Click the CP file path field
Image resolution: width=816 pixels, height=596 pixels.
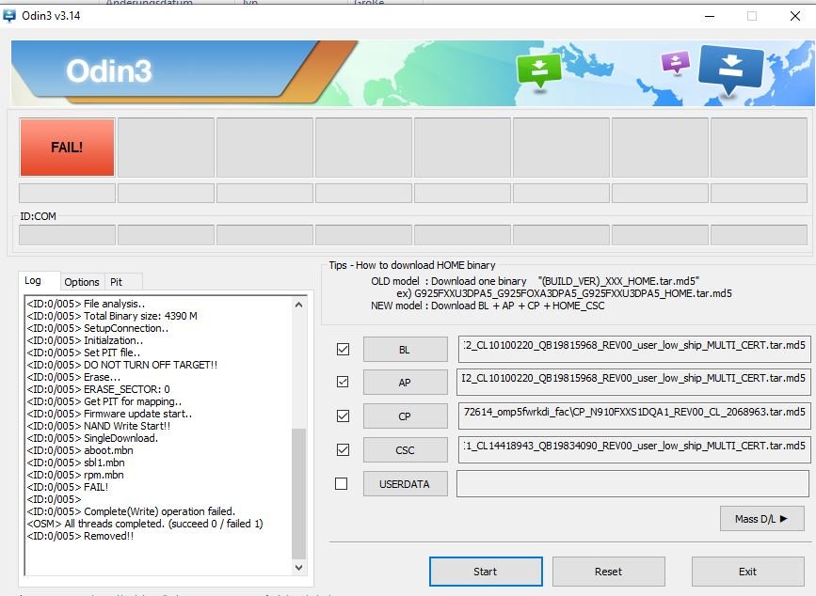click(x=633, y=416)
